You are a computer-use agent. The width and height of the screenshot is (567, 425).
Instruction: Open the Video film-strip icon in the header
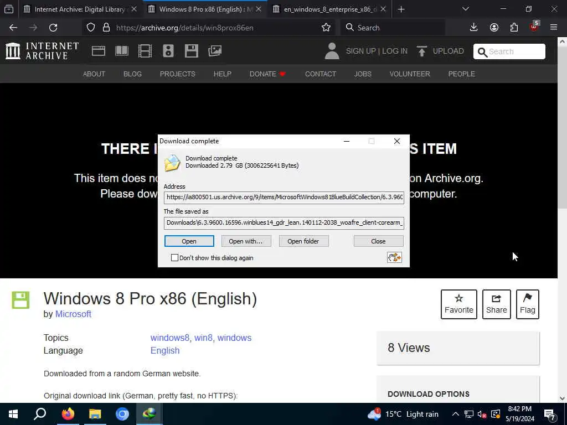(x=145, y=51)
